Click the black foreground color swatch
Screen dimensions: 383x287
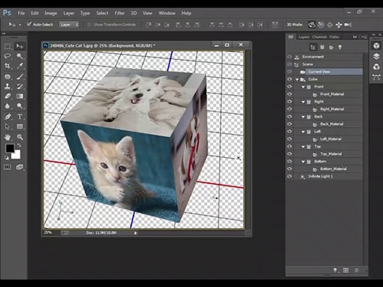coord(10,148)
